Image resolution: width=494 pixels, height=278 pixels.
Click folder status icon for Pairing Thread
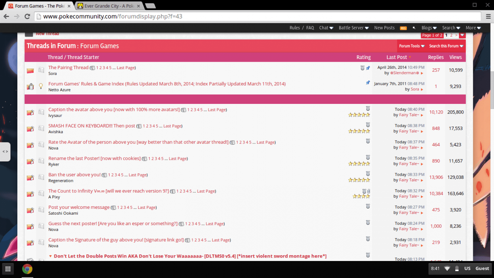(30, 70)
